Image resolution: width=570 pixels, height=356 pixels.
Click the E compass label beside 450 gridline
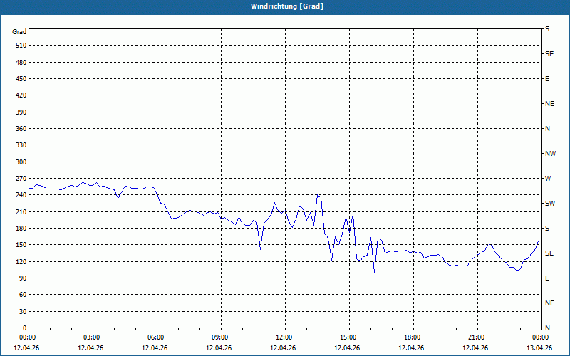click(x=547, y=79)
